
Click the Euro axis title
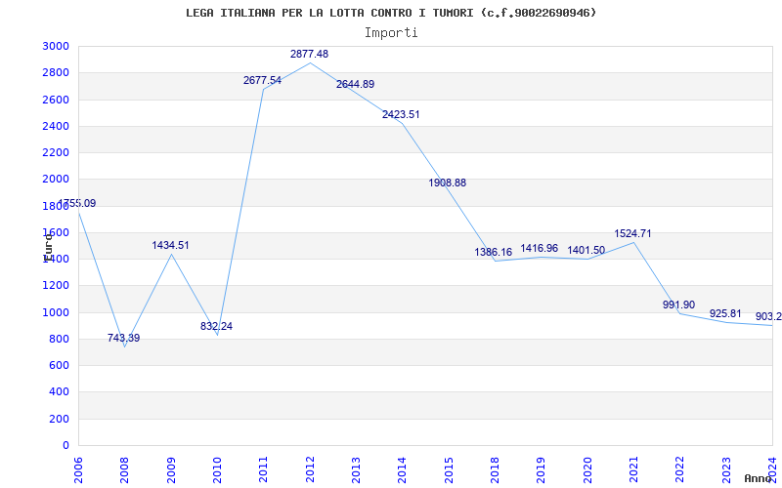tap(48, 248)
